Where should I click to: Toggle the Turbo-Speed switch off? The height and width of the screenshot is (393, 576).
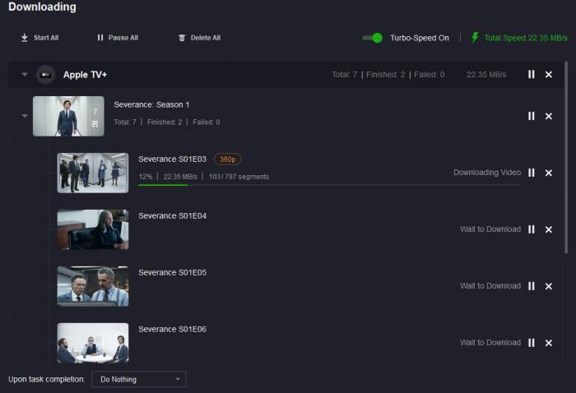coord(372,38)
